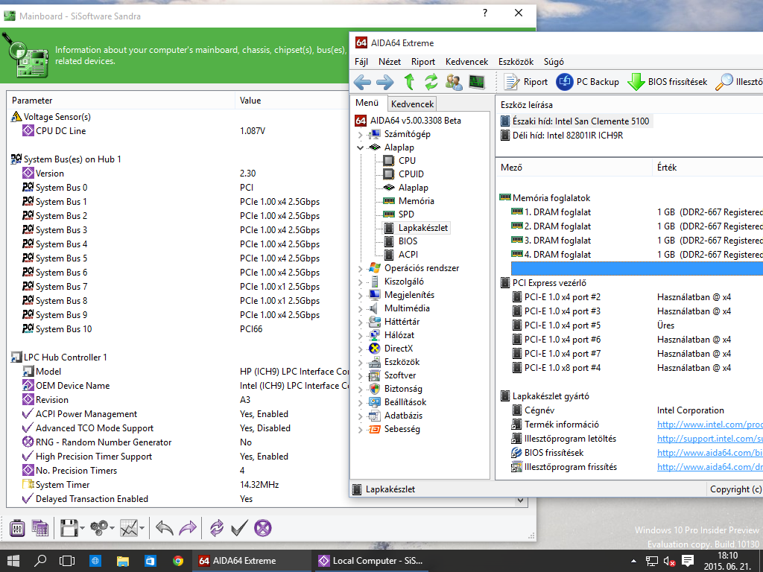763x572 pixels.
Task: Click Local Computer SiSoftware taskbar button
Action: coord(371,561)
